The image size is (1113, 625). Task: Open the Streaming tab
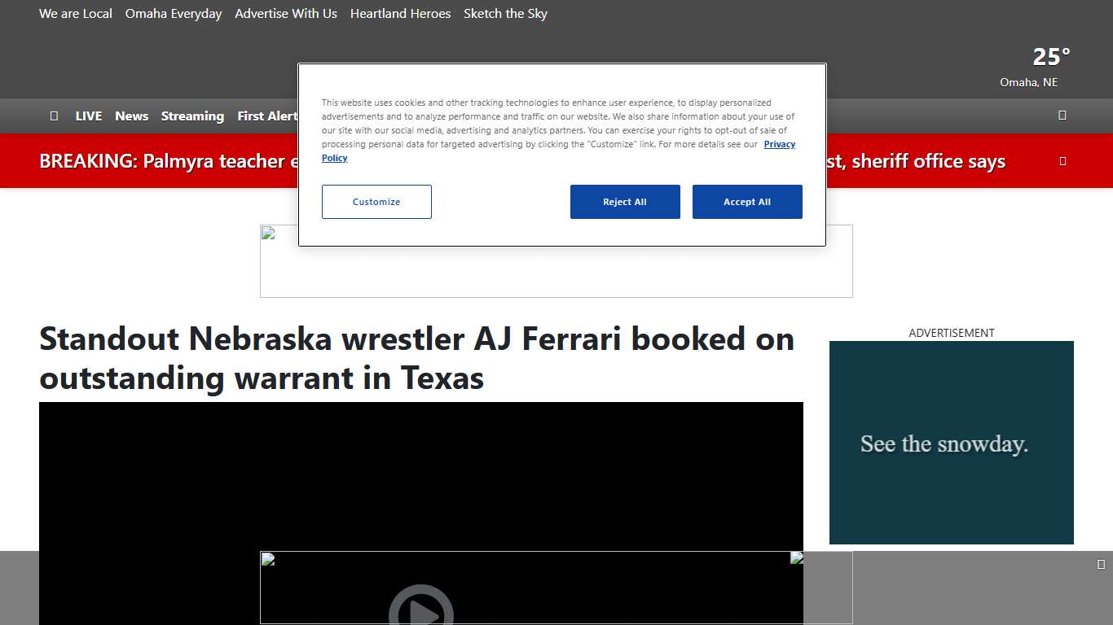[x=192, y=116]
